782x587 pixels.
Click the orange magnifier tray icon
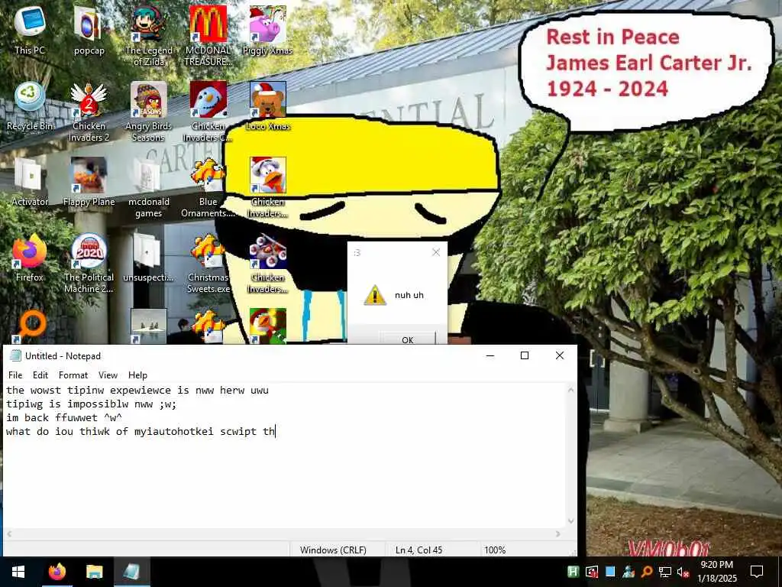[646, 572]
